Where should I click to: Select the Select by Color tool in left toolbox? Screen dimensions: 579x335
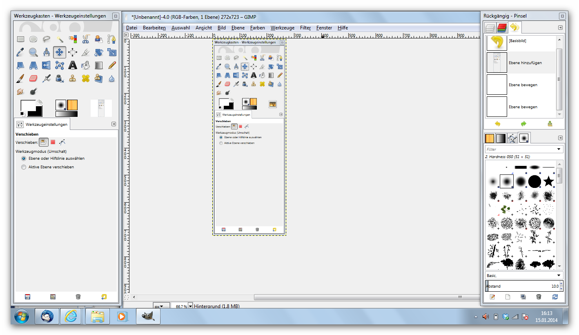point(73,39)
